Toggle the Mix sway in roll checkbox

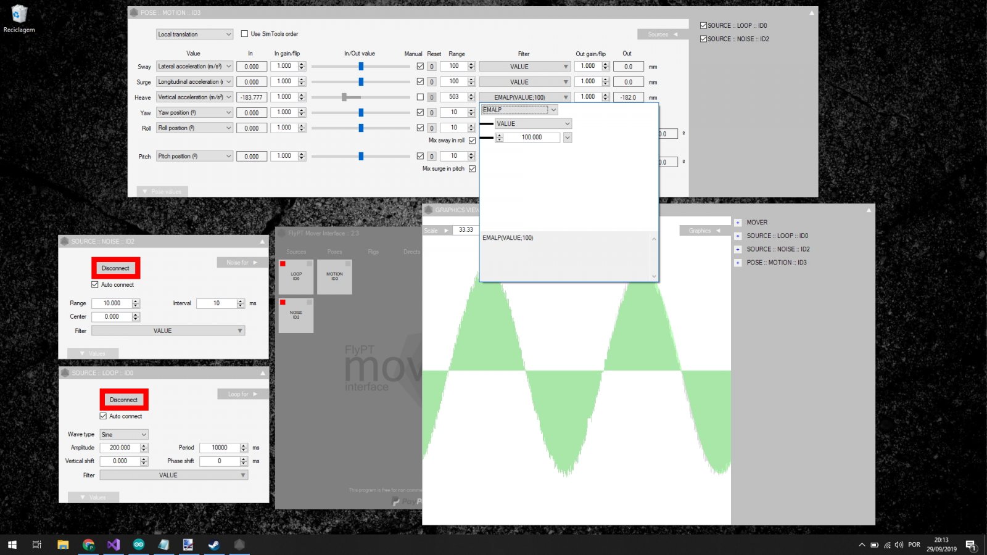coord(472,141)
